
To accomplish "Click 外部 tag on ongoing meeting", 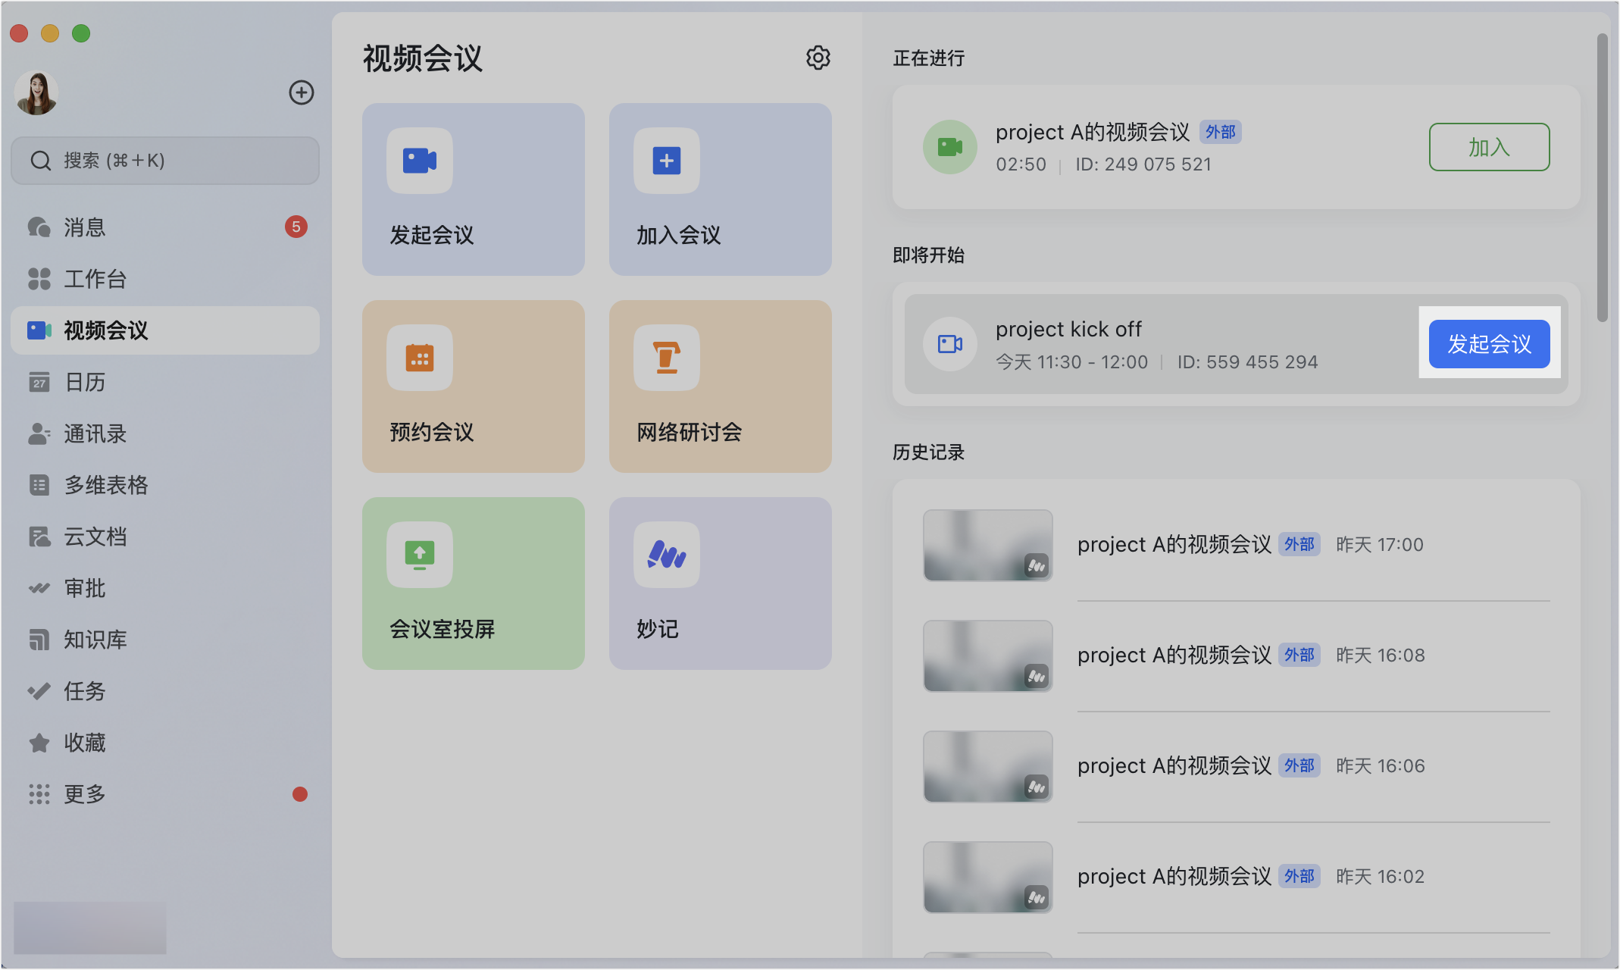I will (x=1220, y=132).
